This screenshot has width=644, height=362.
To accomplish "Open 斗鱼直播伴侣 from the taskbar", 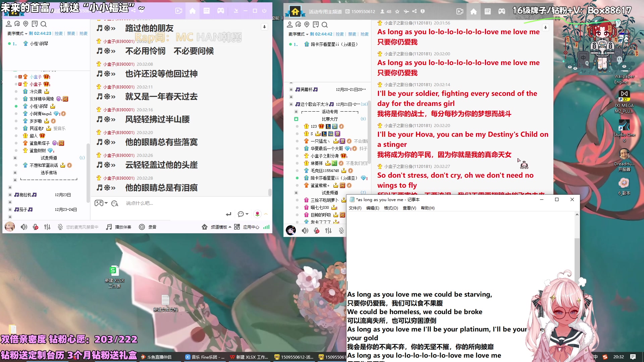I will 156,357.
